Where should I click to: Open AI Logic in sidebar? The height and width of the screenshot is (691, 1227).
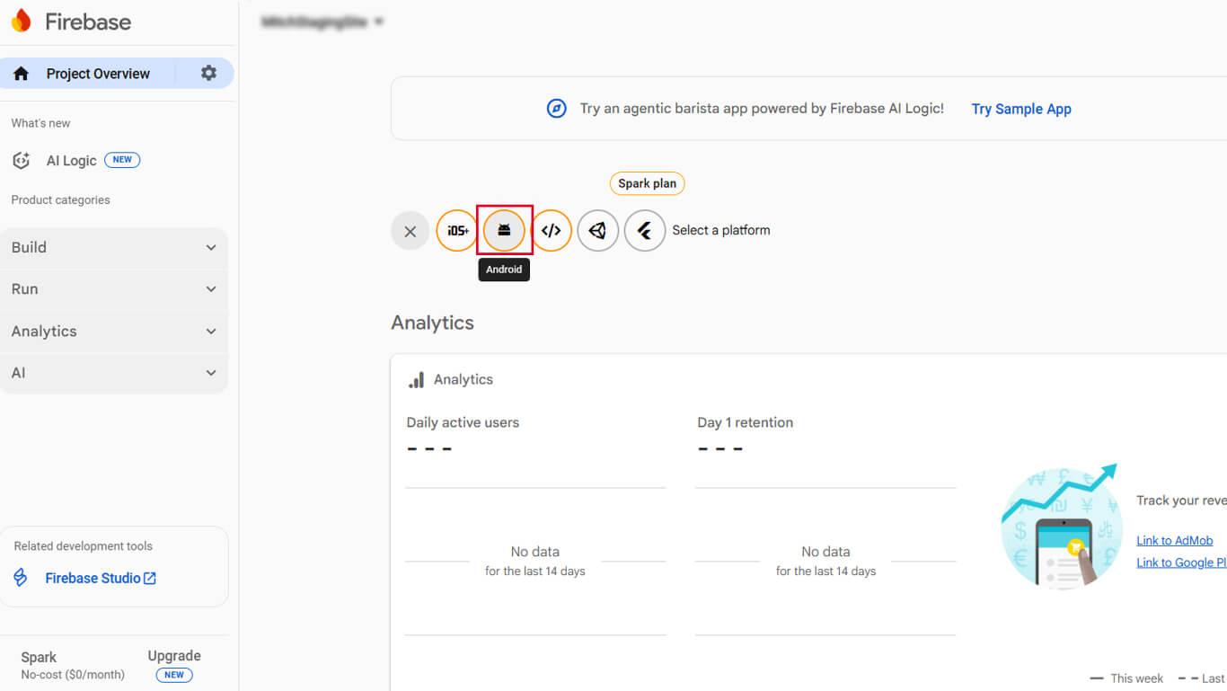(71, 161)
